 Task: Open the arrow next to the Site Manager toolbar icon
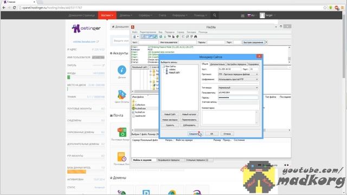(138, 37)
